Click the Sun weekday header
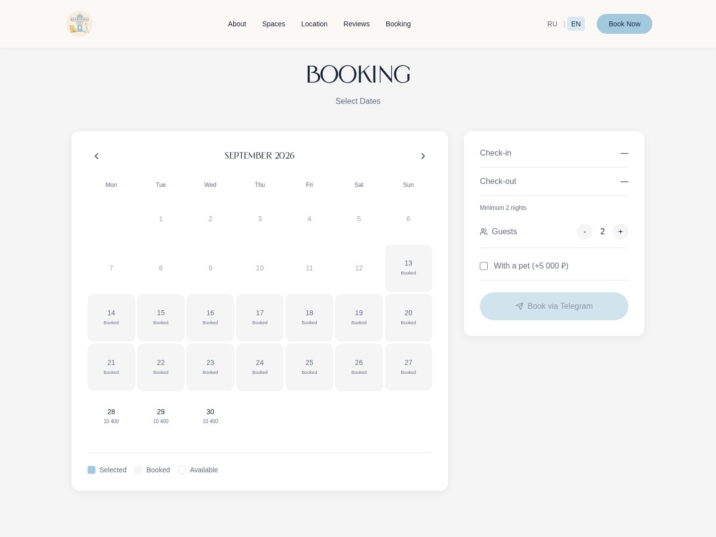 (x=408, y=185)
